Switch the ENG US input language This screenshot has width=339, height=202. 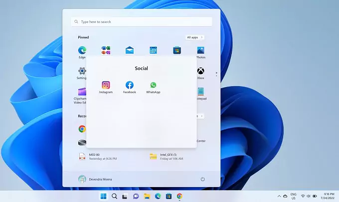click(x=293, y=196)
